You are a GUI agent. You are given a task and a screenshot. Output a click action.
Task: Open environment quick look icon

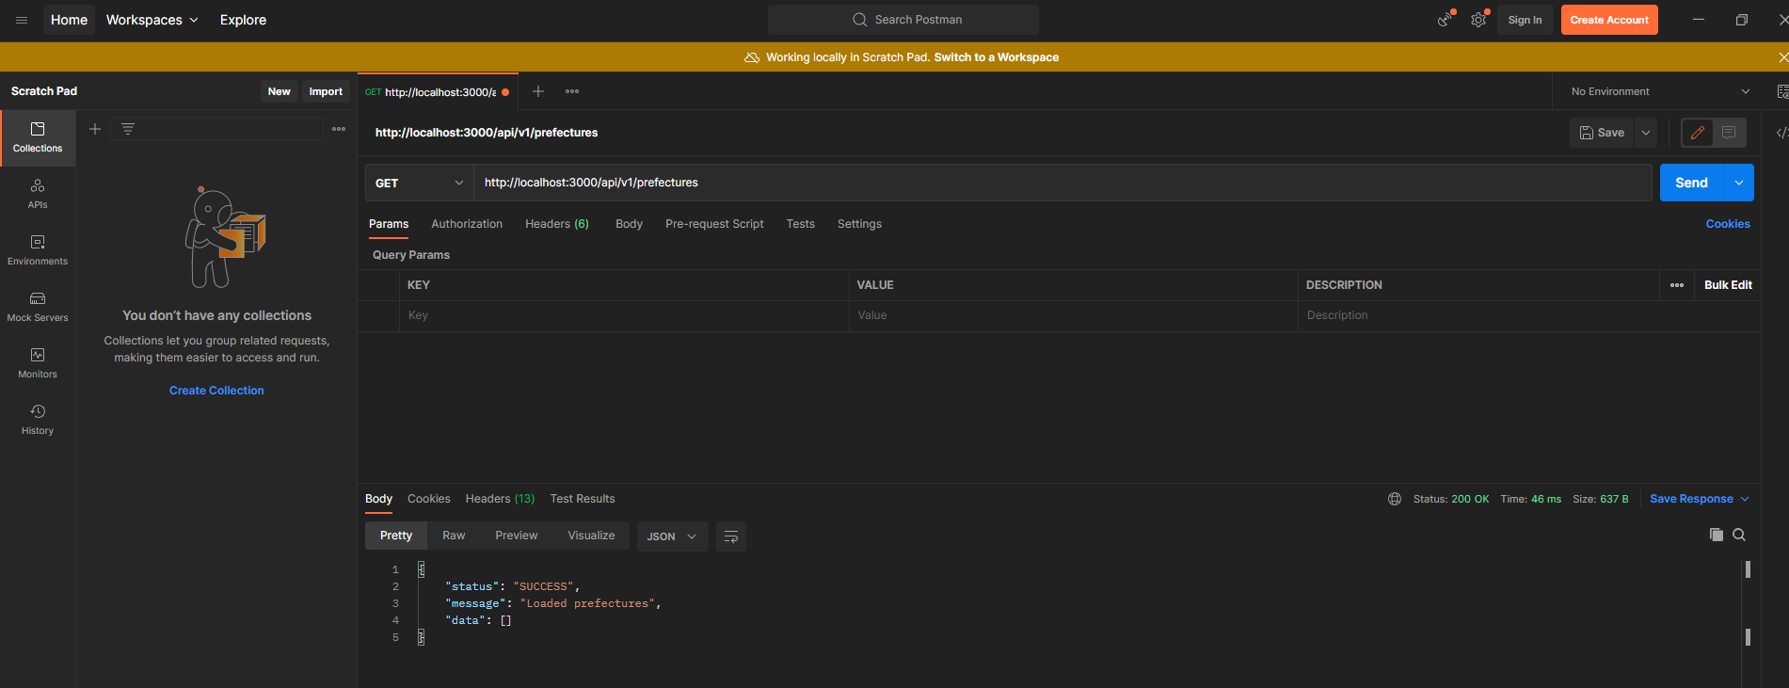click(x=1781, y=91)
